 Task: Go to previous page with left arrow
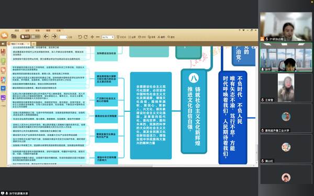46,37
